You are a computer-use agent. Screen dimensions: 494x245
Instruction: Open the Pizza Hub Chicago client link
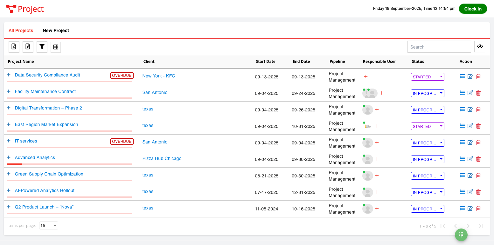click(162, 158)
